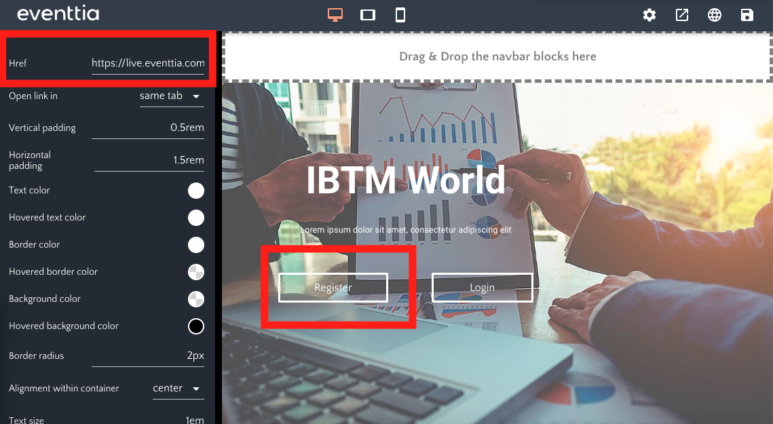Click the eventtia logo
Screen dimensions: 773x424
pyautogui.click(x=58, y=14)
